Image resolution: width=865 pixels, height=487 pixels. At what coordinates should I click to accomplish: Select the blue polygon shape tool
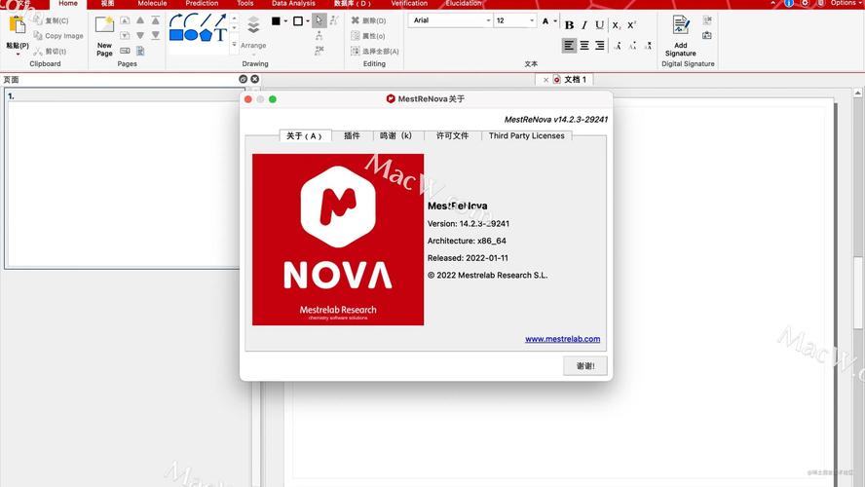click(206, 35)
